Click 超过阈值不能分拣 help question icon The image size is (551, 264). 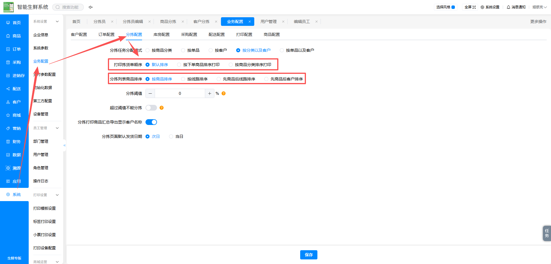(162, 108)
